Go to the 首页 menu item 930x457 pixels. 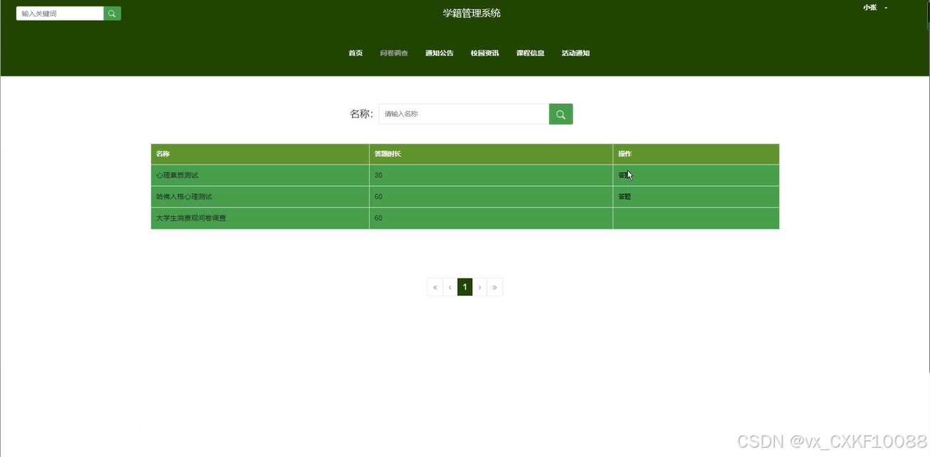pos(355,53)
